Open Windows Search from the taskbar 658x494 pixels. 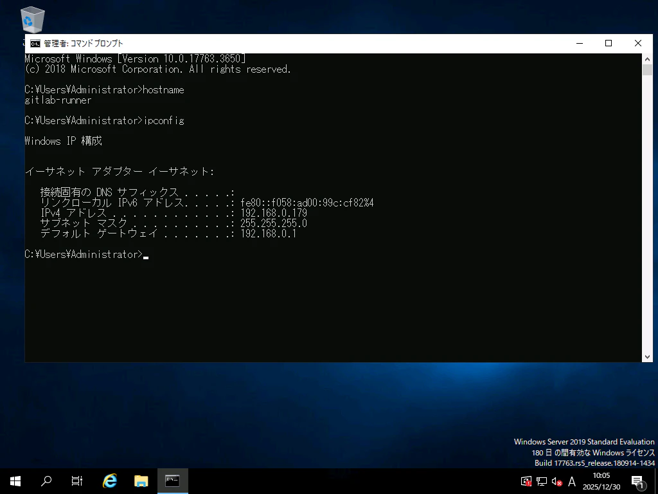pos(44,481)
